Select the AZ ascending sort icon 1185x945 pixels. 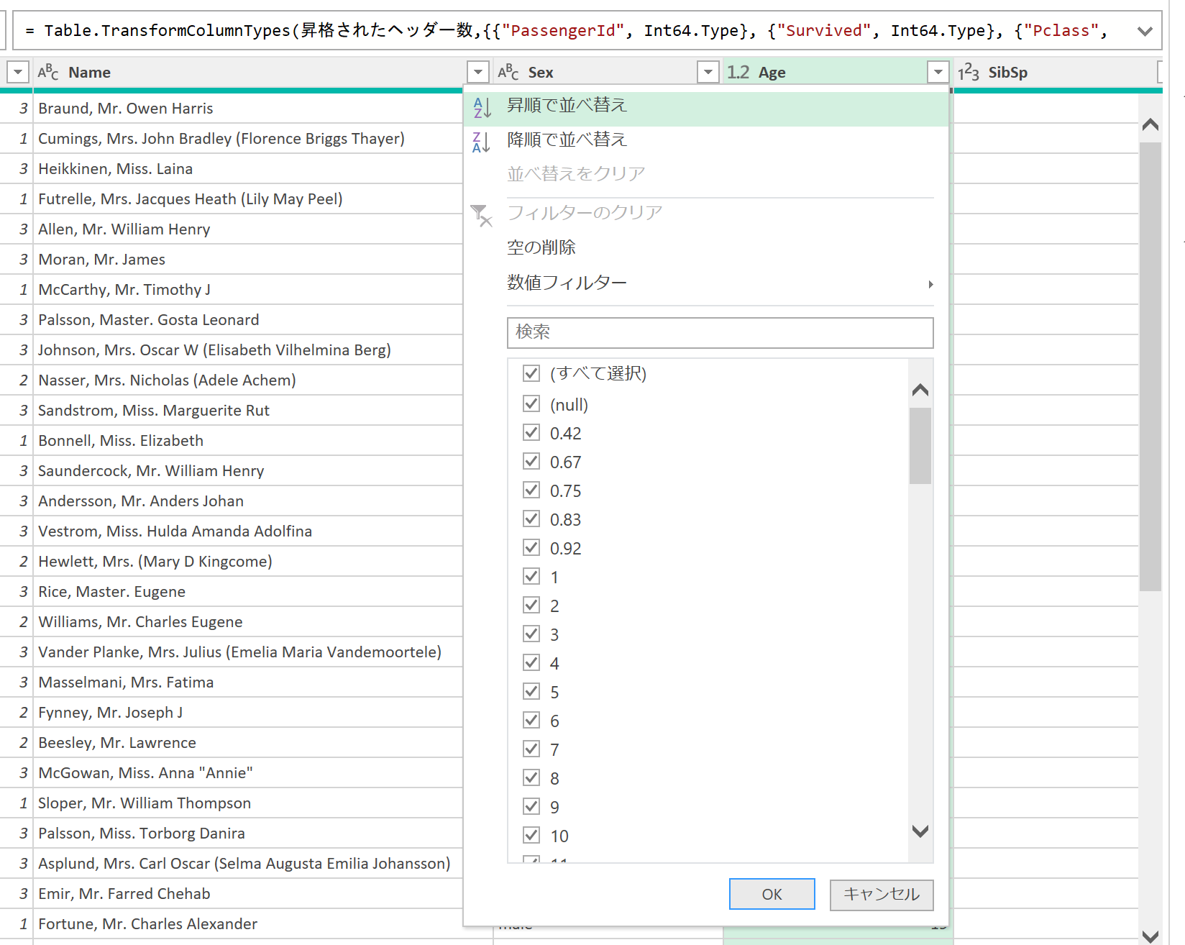[480, 105]
